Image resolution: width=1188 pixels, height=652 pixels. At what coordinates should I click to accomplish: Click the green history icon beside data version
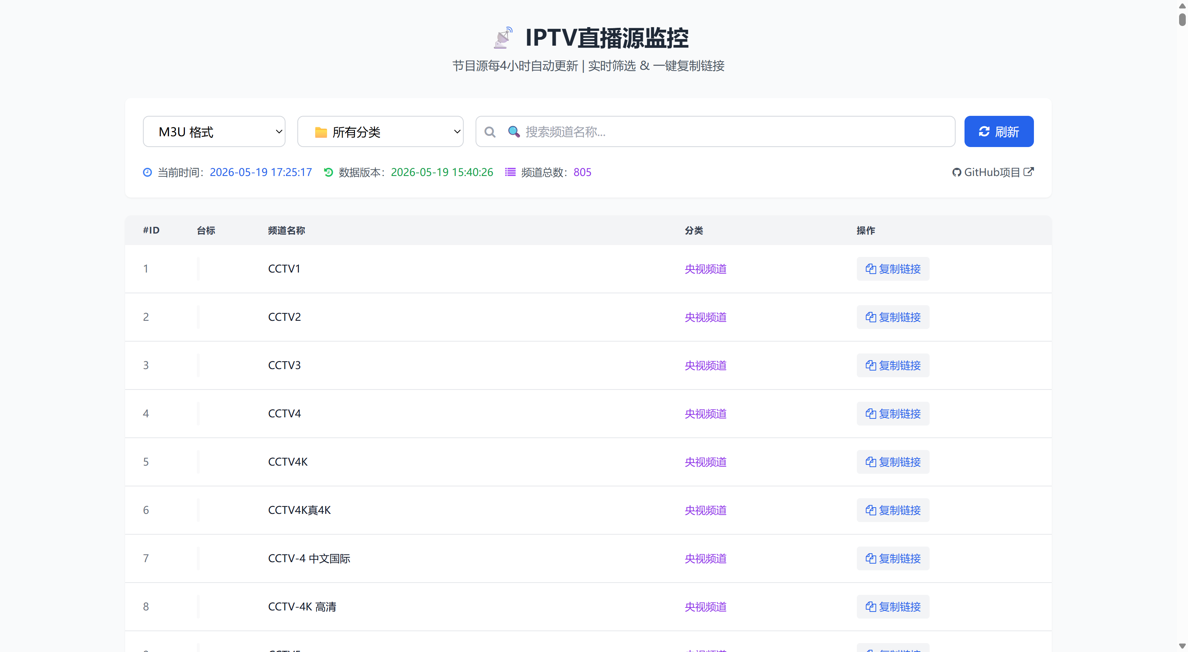pos(328,172)
